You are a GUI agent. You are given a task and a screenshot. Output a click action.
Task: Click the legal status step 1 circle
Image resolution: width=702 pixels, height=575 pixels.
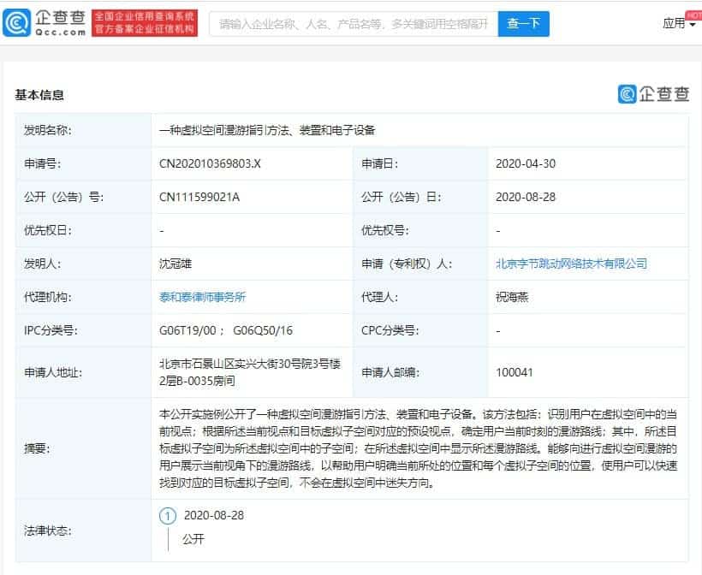168,516
